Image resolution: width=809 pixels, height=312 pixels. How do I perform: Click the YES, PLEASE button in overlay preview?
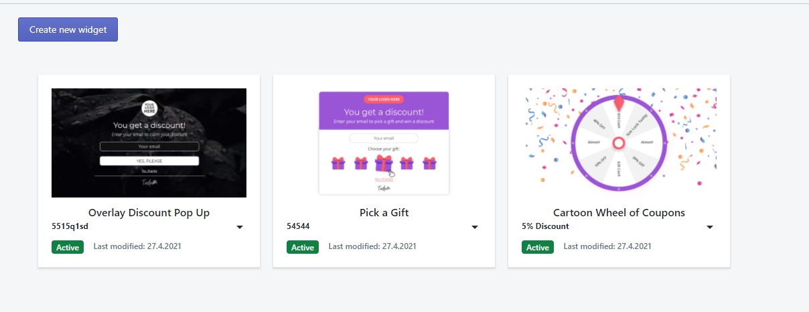149,161
